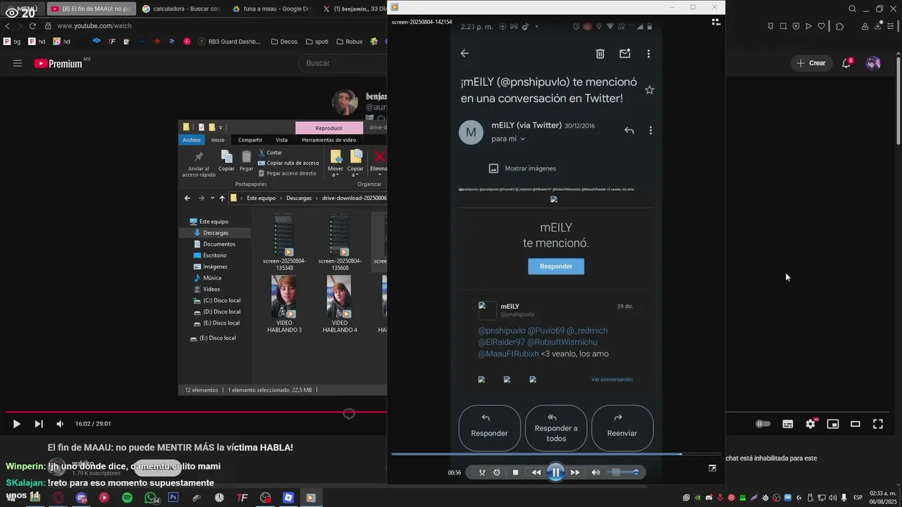Stop the video in media player
This screenshot has width=902, height=507.
coord(516,472)
